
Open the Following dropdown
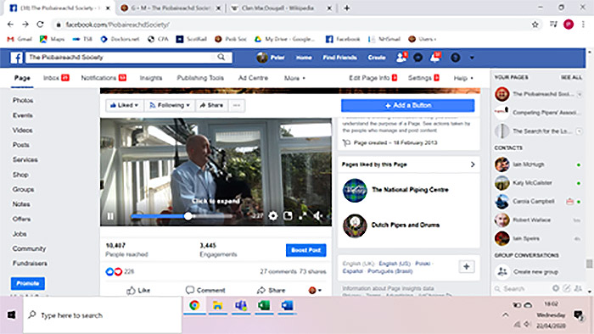(x=170, y=105)
